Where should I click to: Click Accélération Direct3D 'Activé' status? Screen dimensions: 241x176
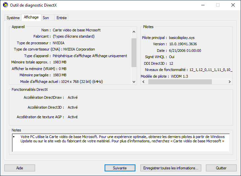[x=73, y=107]
